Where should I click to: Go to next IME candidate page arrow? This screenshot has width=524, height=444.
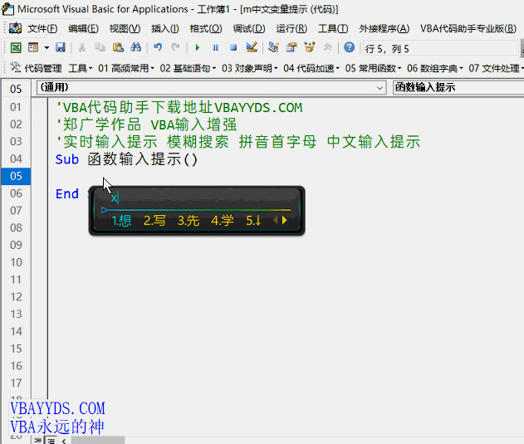(284, 221)
